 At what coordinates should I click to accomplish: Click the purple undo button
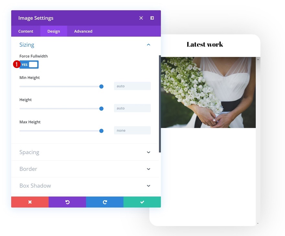coord(67,202)
